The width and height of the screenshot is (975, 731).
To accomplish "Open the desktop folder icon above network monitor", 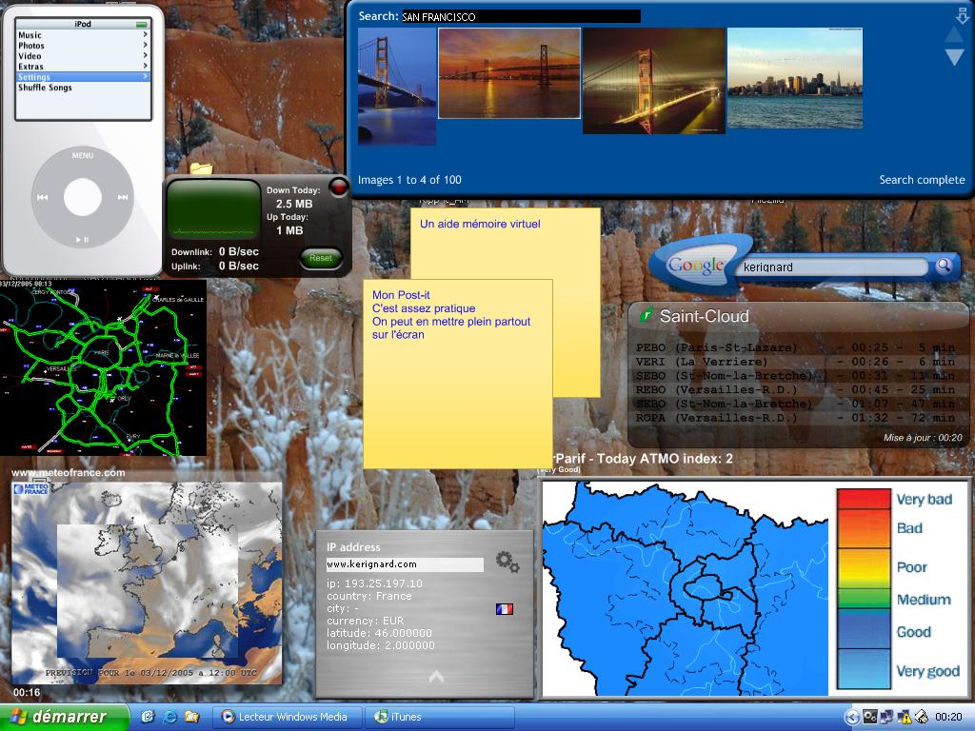I will 202,168.
